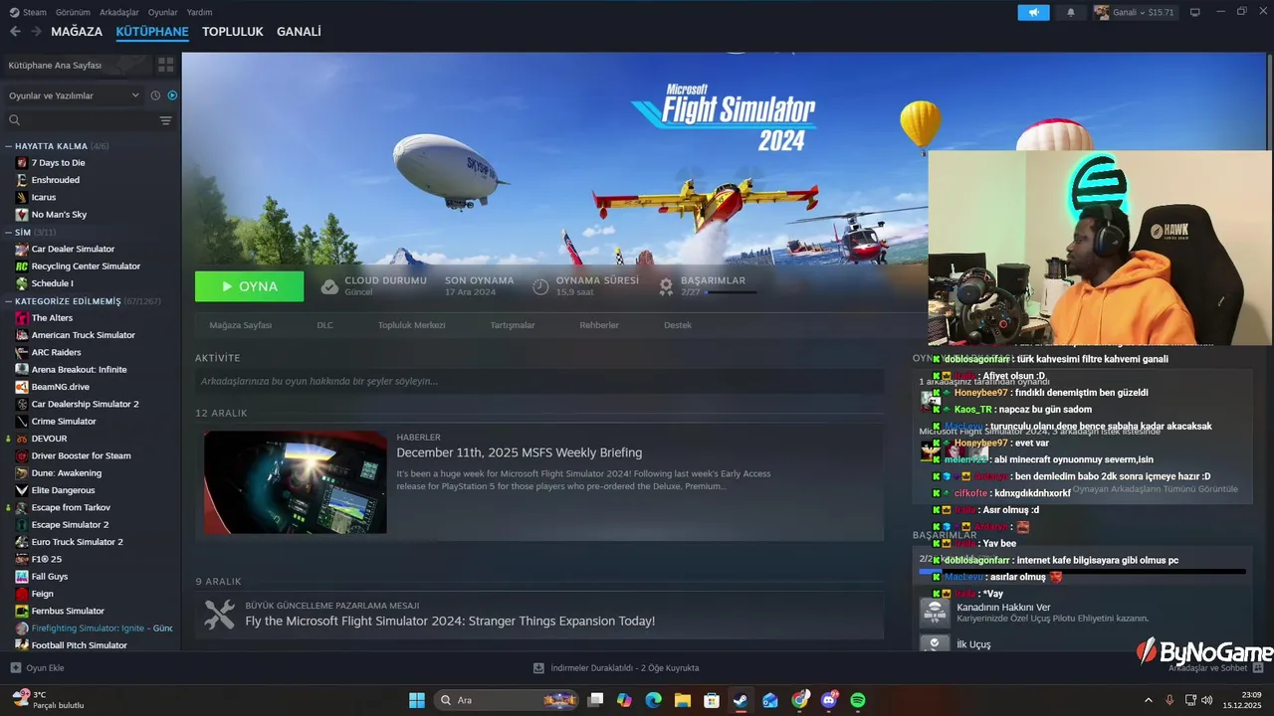Open the Oyunlar menu
1274x716 pixels.
(x=163, y=12)
